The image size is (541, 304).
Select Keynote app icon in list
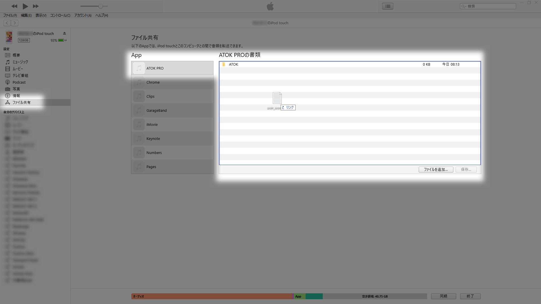coord(139,138)
